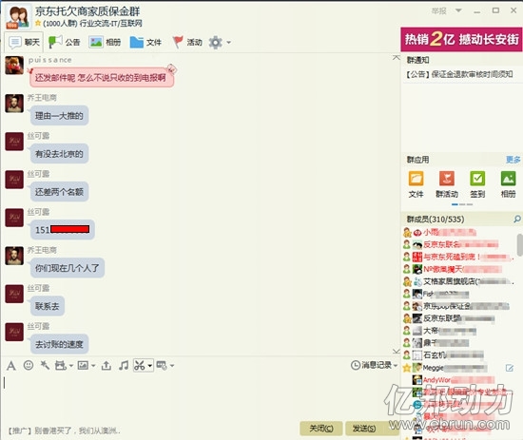Open the 活动 activities tab
The image size is (523, 440).
[x=187, y=42]
